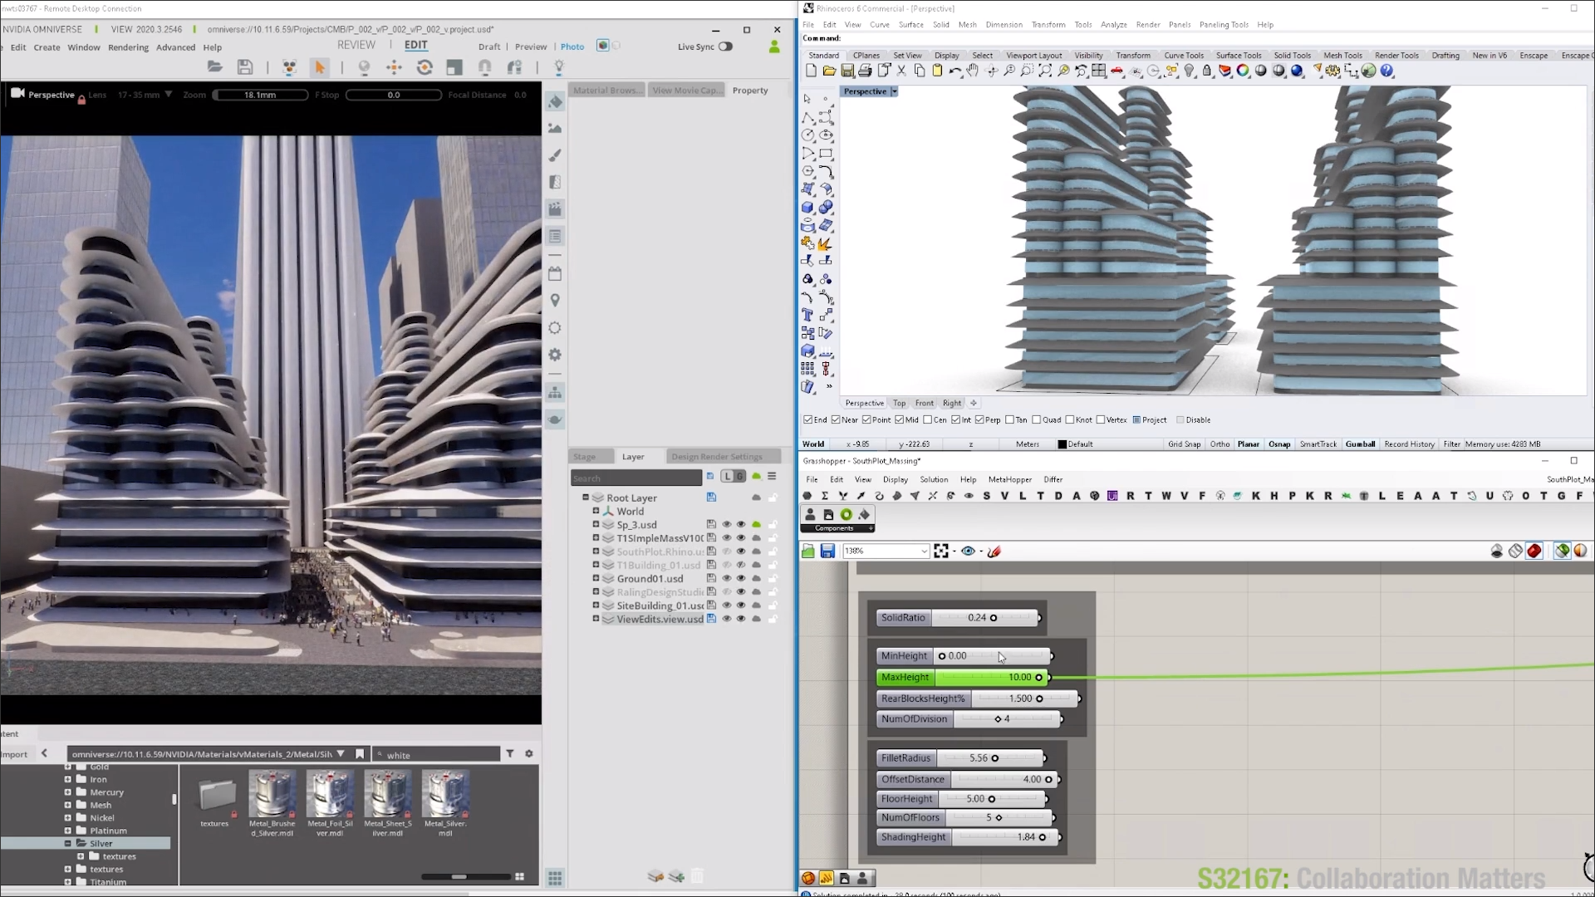
Task: Click Rhino Zoom Extents icon
Action: tap(1045, 71)
